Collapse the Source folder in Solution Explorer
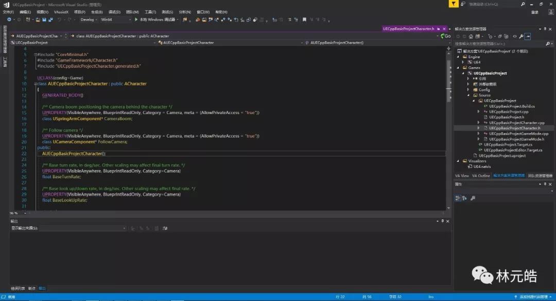This screenshot has width=556, height=301. pos(468,95)
